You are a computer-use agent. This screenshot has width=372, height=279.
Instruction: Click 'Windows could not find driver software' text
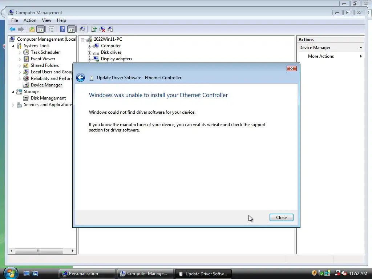(142, 112)
